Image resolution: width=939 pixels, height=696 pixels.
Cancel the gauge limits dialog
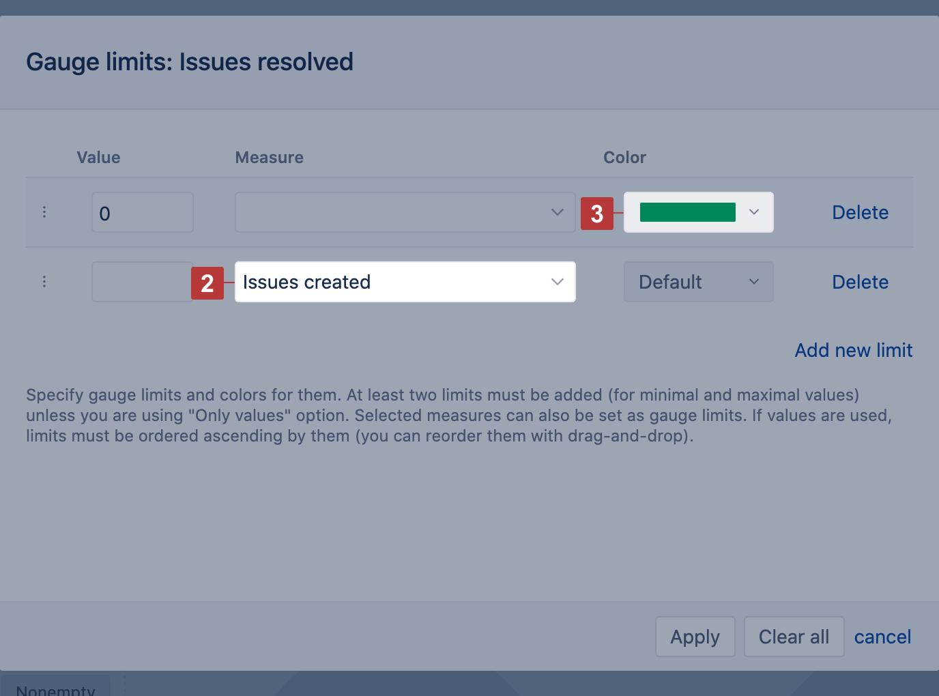pyautogui.click(x=882, y=636)
